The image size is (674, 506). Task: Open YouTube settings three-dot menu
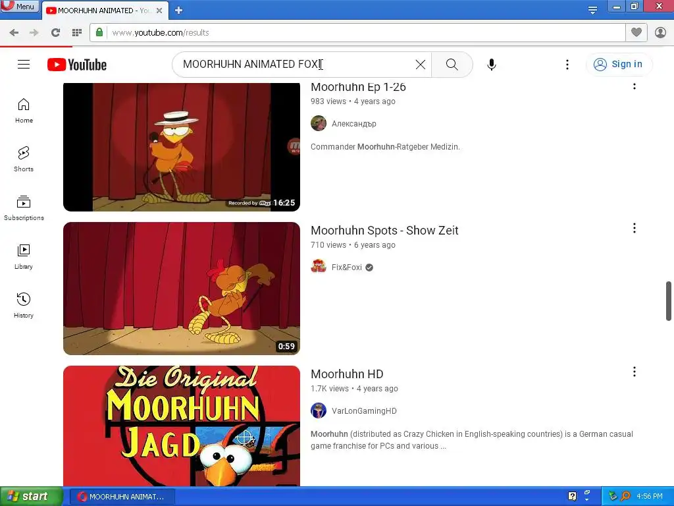tap(567, 65)
